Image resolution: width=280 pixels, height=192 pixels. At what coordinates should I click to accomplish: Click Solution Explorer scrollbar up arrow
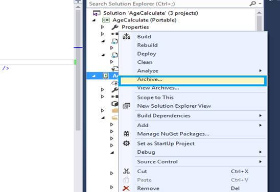coord(259,13)
